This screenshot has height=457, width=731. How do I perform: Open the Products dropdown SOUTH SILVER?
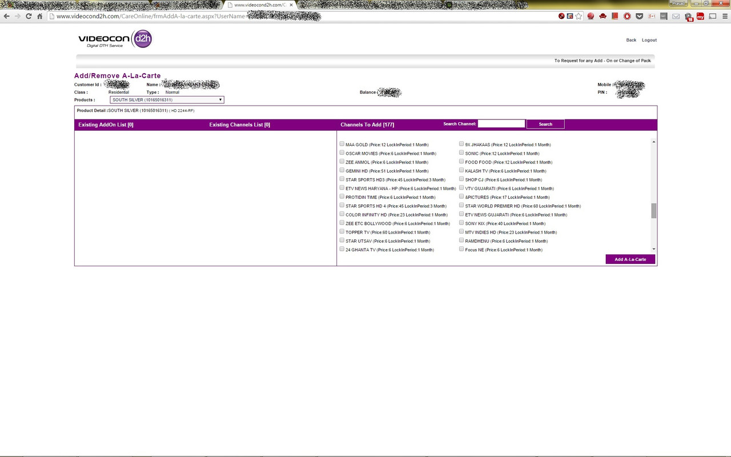[x=167, y=100]
